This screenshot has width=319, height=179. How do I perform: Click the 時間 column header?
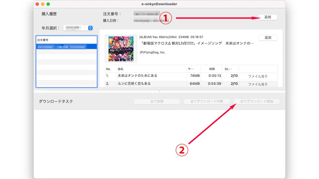coord(212,69)
